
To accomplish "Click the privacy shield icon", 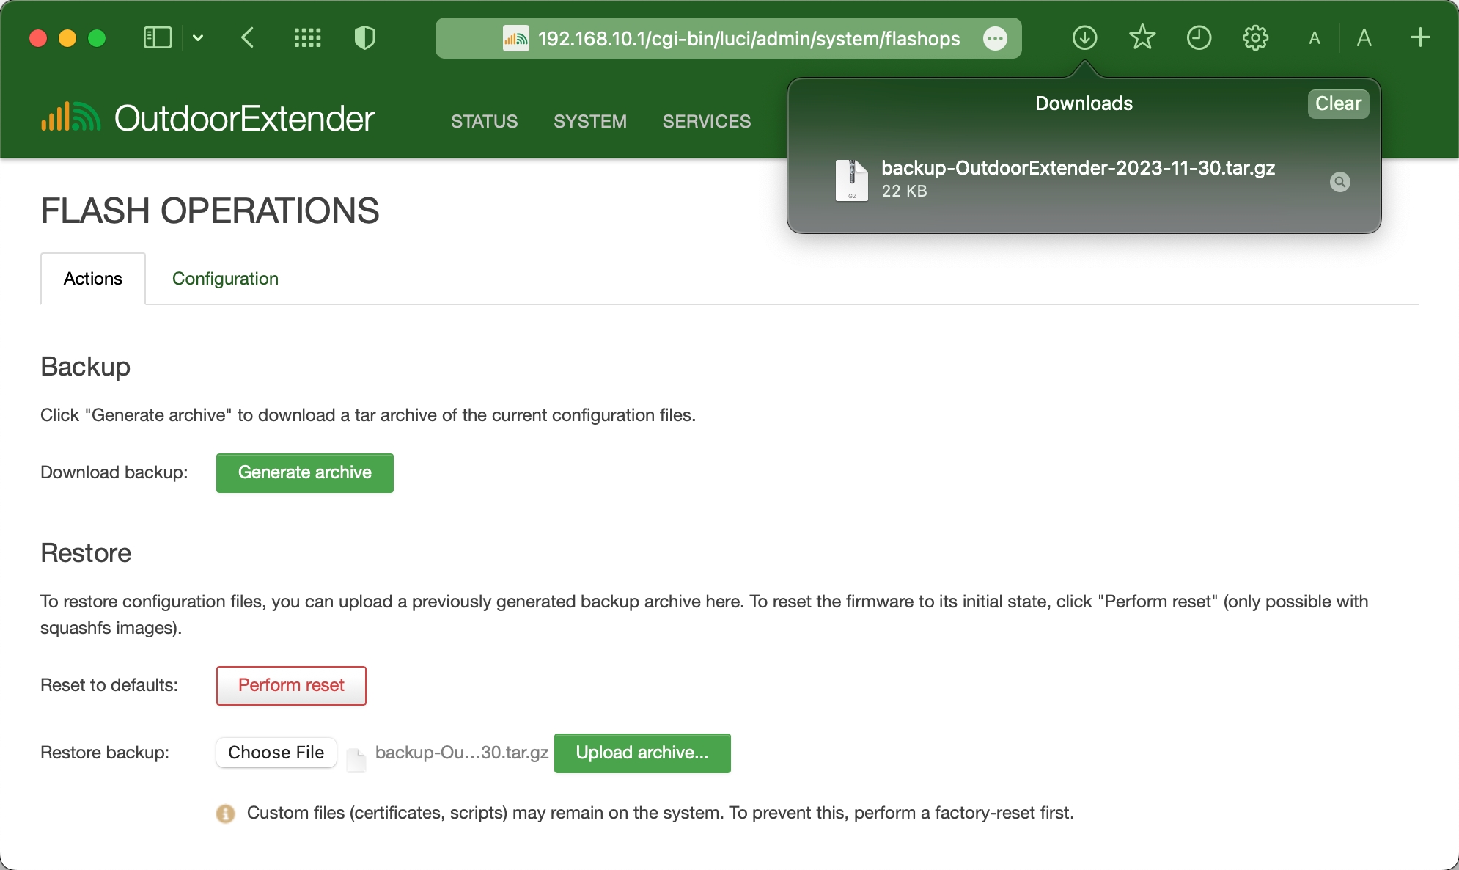I will pyautogui.click(x=364, y=37).
